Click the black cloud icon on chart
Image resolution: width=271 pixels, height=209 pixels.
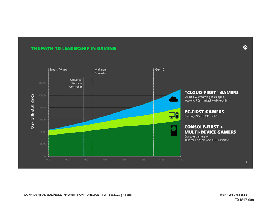[173, 99]
